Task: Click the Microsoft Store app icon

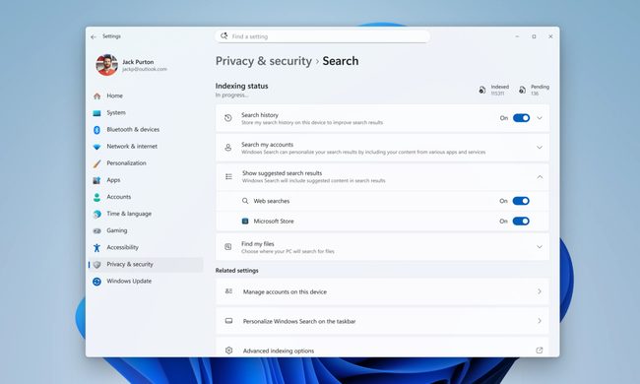Action: 245,222
